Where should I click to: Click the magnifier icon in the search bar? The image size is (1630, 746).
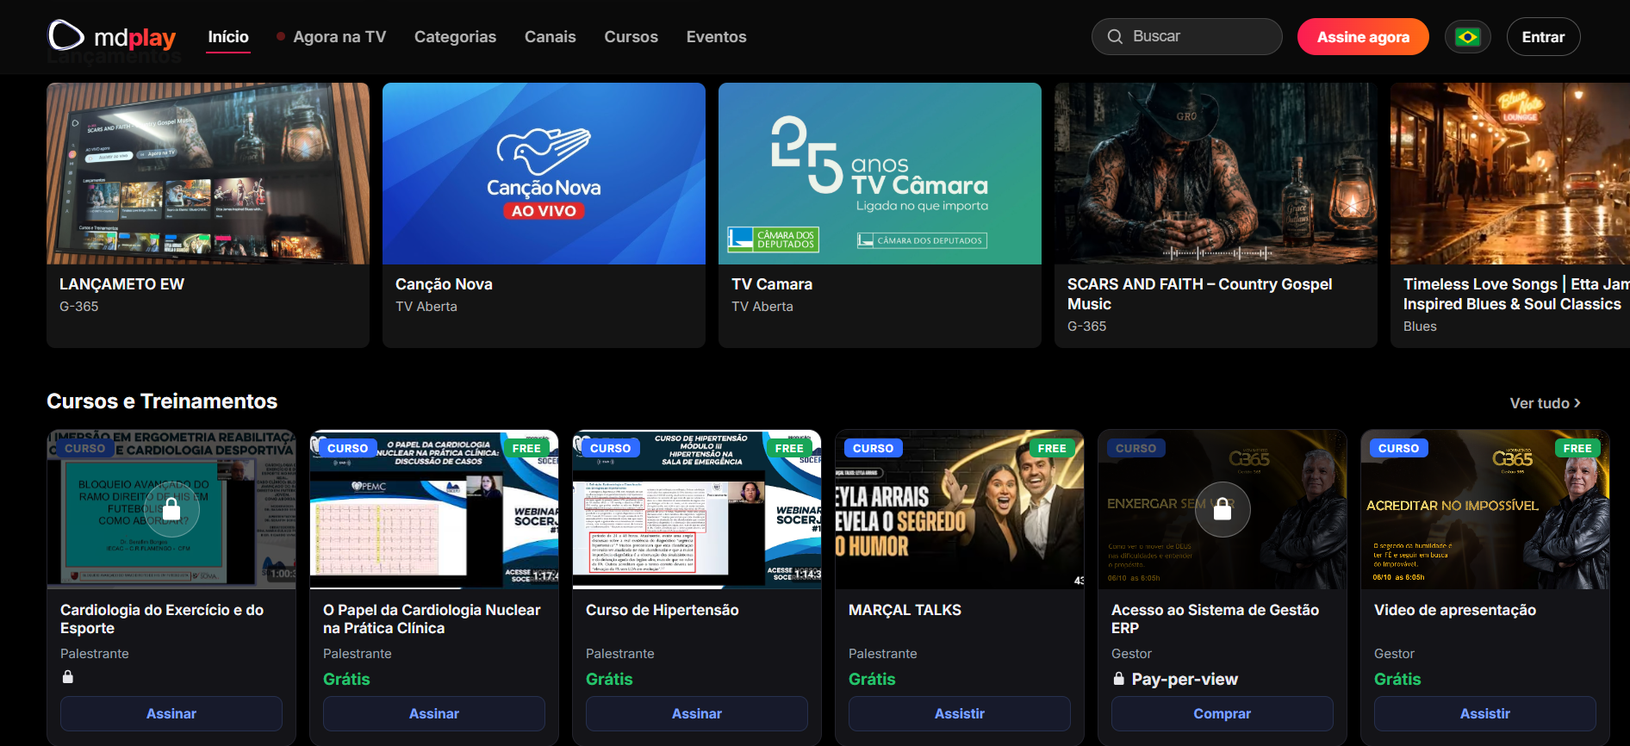point(1115,36)
